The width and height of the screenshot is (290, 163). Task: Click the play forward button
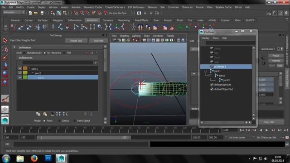coord(267,130)
